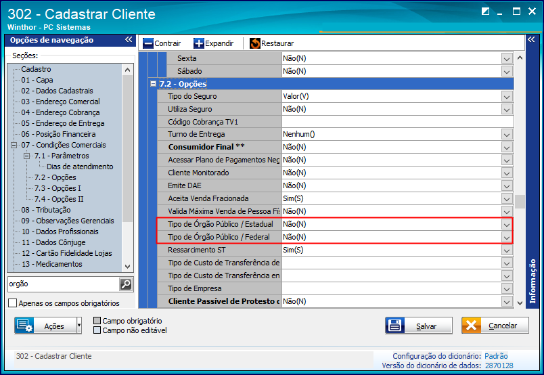Collapse the 7.1 - Parâmetros tree node
Screen dimensions: 544x375
26,156
